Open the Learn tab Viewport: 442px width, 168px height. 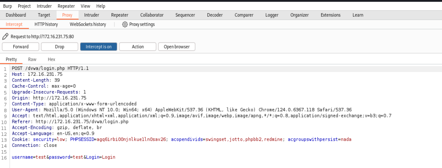358,15
